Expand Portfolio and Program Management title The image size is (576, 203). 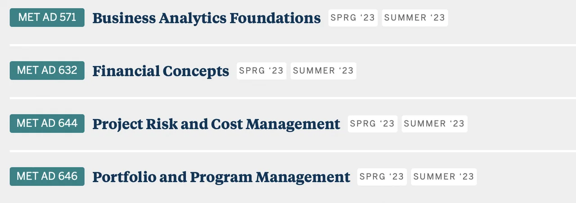[221, 177]
